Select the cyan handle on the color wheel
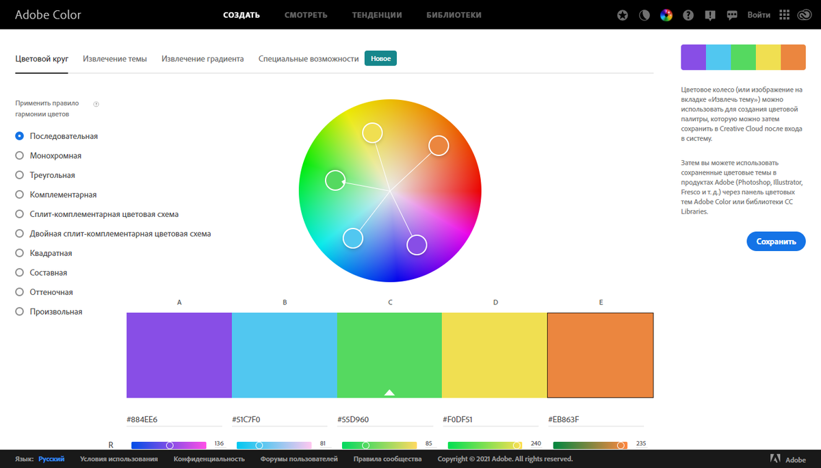 (x=352, y=237)
